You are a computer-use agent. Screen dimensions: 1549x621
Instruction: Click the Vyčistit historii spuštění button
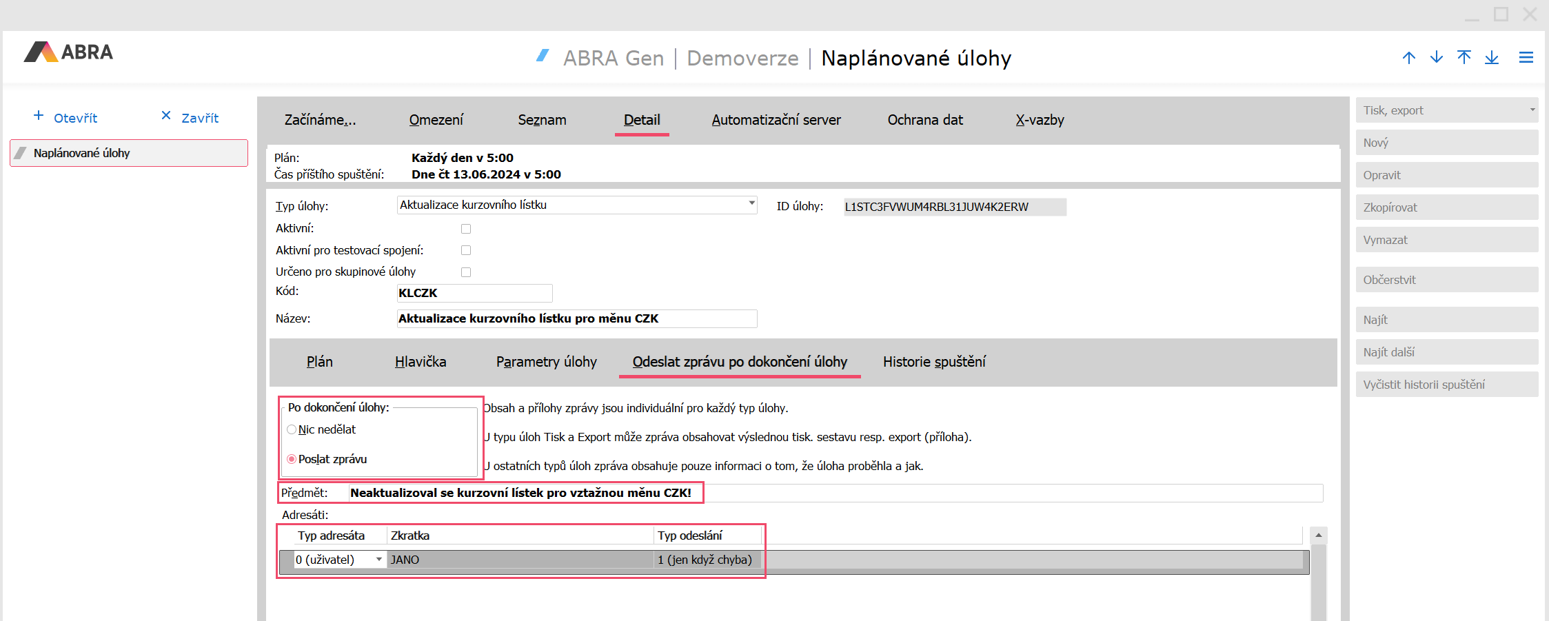coord(1446,385)
